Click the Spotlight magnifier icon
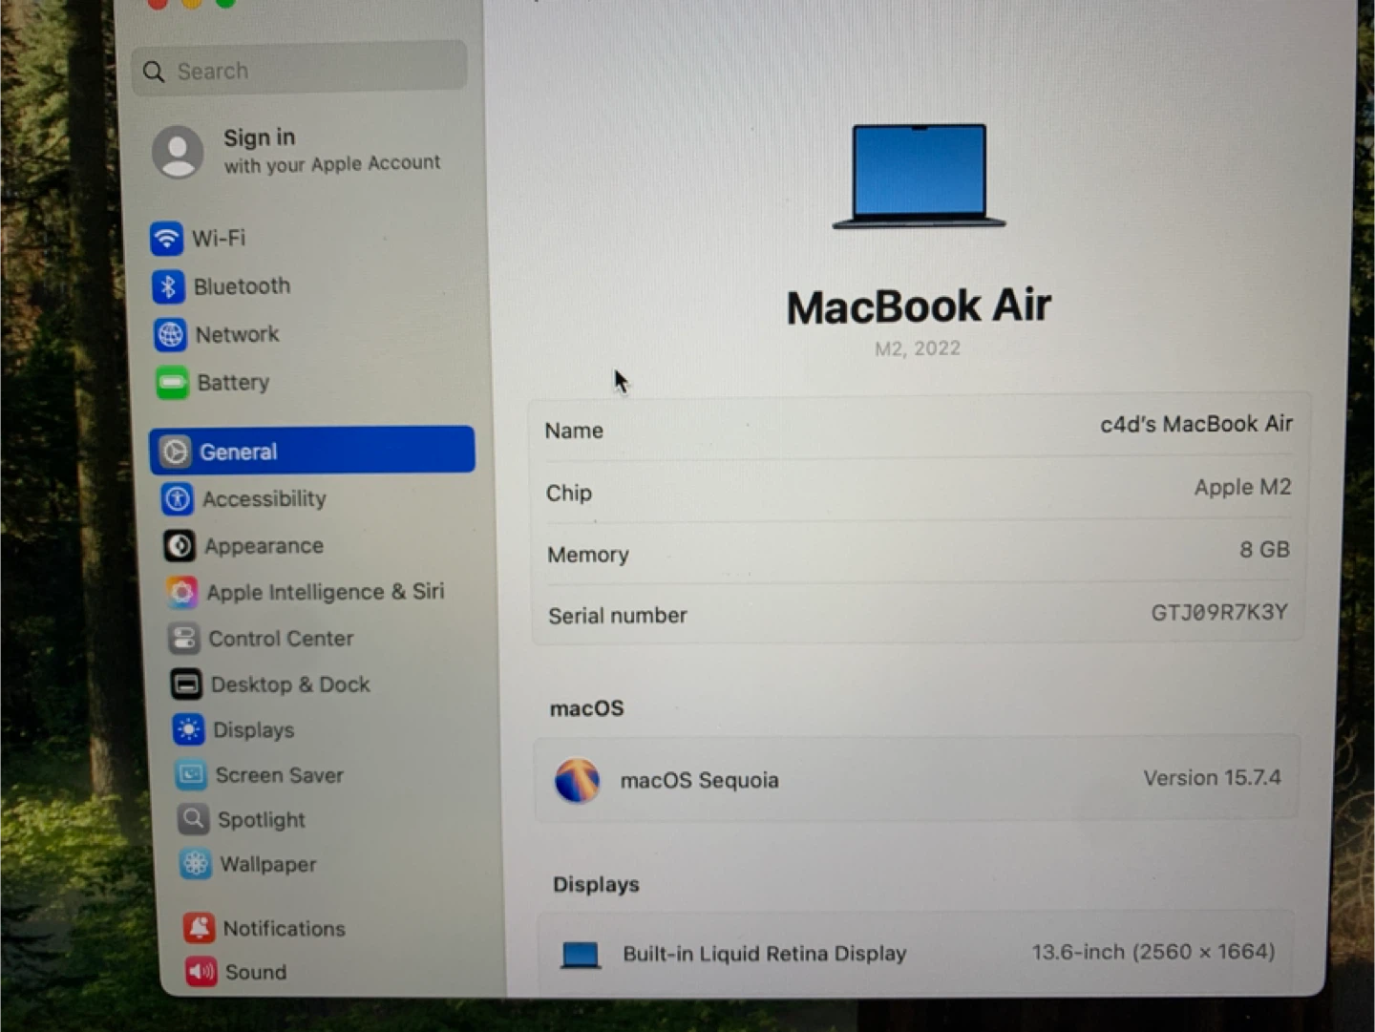Screen dimensions: 1375x1032 coord(193,819)
